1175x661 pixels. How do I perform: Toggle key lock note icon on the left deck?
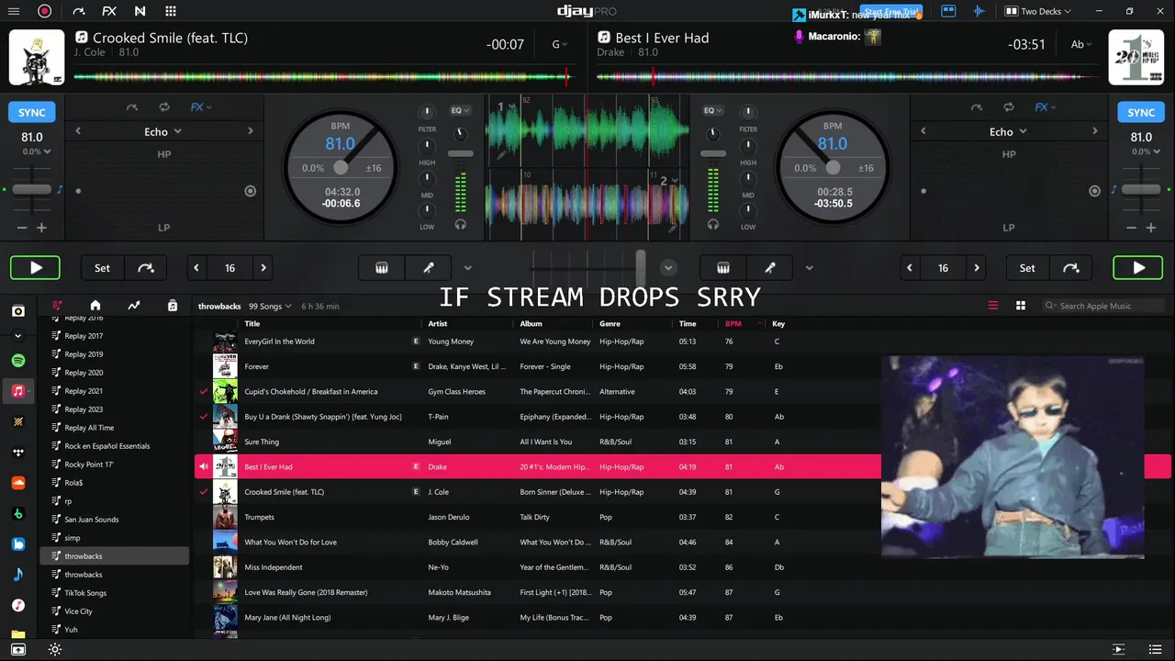coord(61,189)
